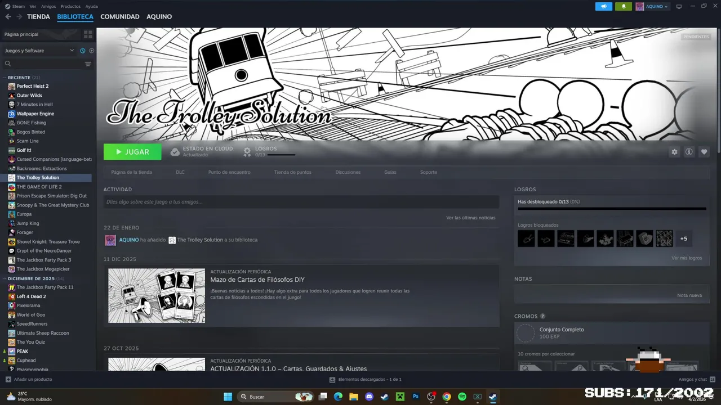Open the announcements megaphone button
The height and width of the screenshot is (405, 721).
(x=603, y=6)
